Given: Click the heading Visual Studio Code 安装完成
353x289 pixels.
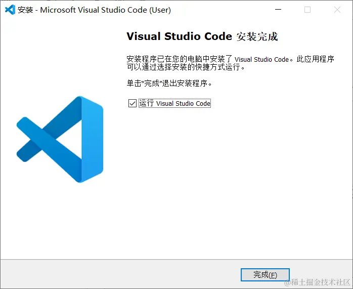Looking at the screenshot, I should (202, 36).
